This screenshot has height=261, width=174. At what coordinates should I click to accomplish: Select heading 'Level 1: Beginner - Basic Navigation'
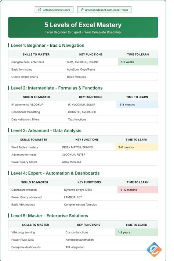click(47, 46)
